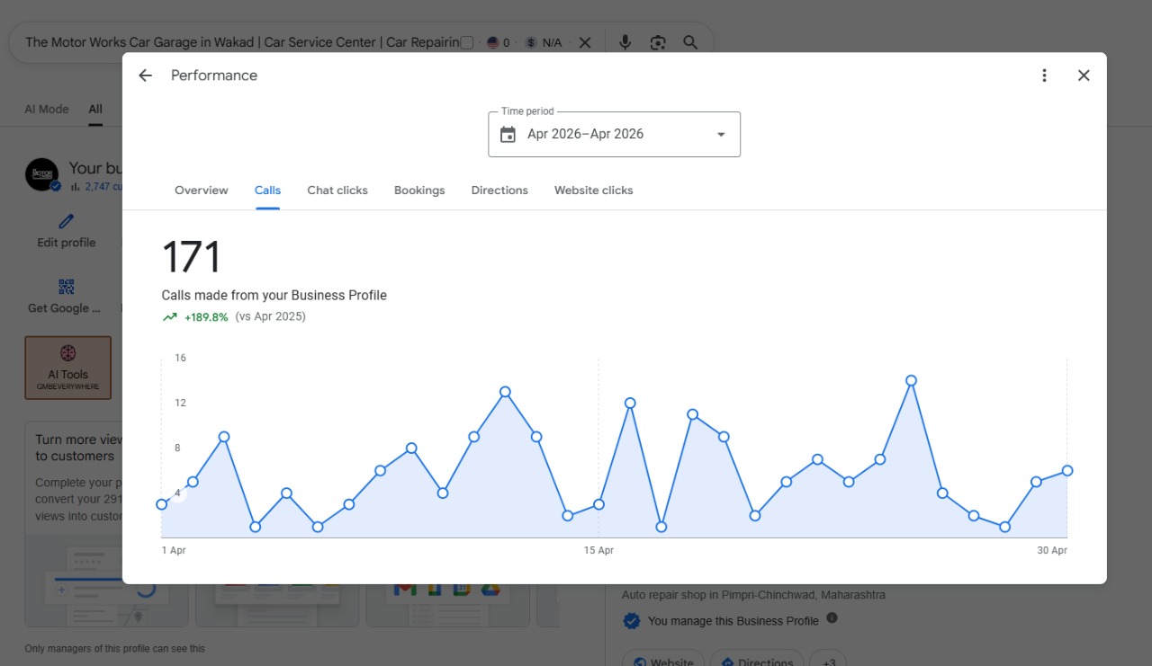Screen dimensions: 1152x666
Task: Go back using the Performance arrow
Action: [x=145, y=75]
